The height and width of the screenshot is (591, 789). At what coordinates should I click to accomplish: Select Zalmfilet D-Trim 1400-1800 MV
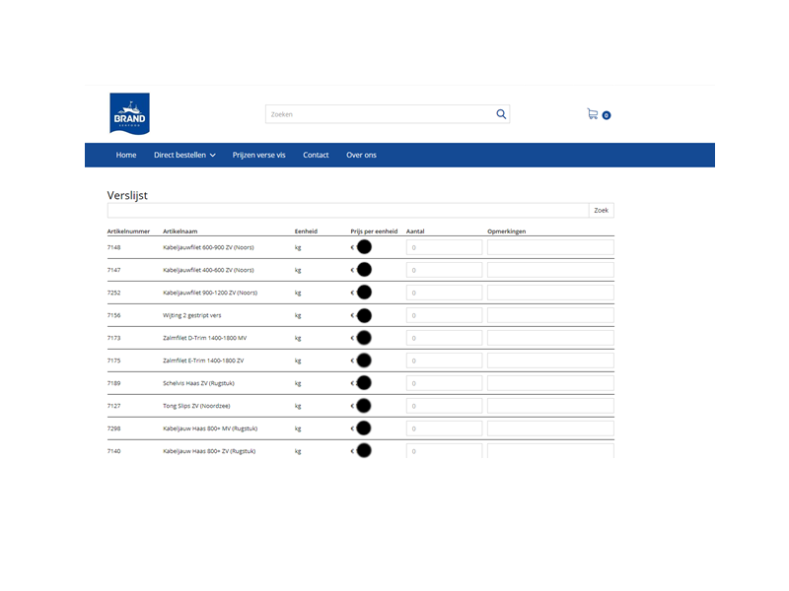coord(205,338)
